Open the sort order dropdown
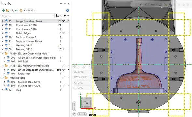The height and width of the screenshot is (117, 192). [59, 16]
